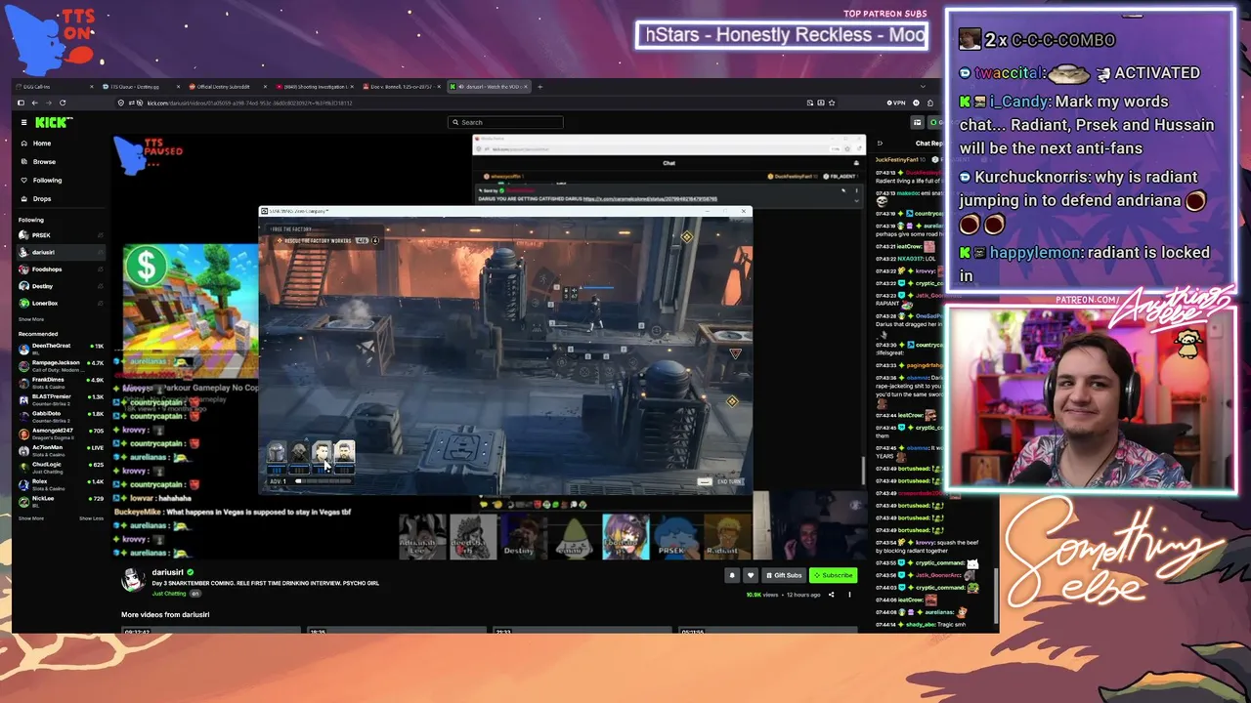Collapse the Chat Replay panel

coord(881,144)
